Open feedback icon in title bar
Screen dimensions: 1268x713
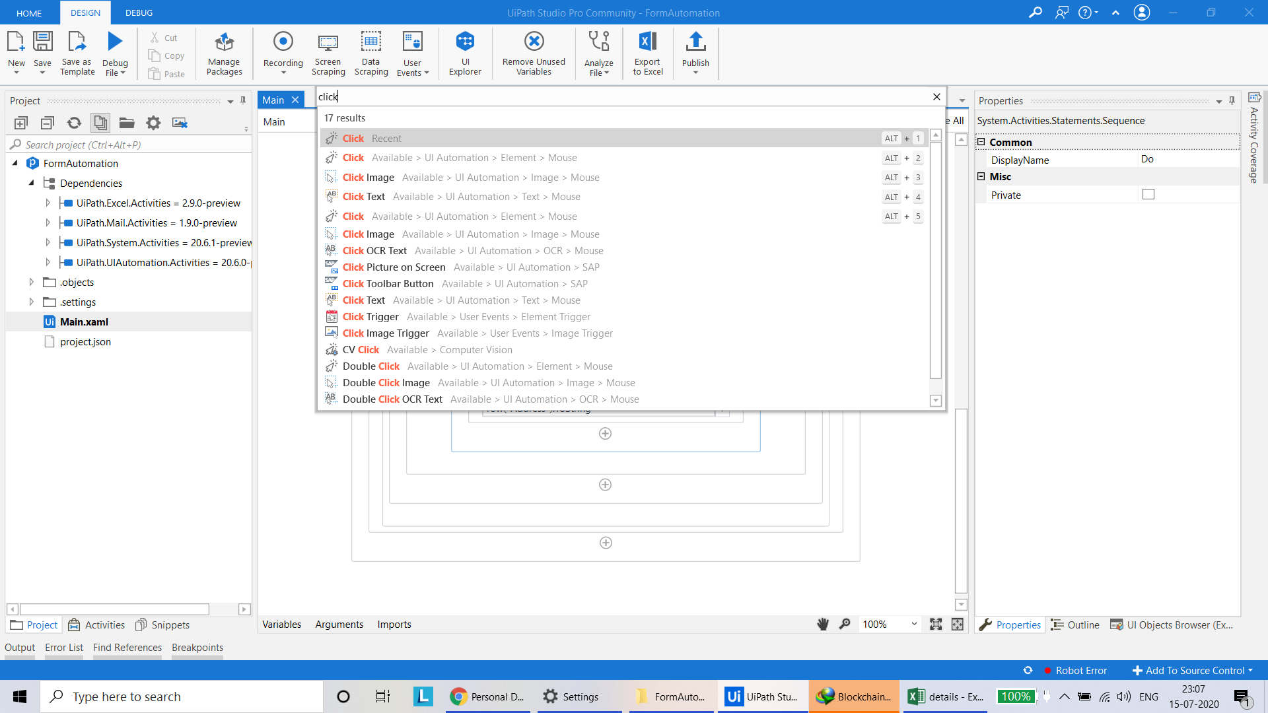[x=1062, y=13]
